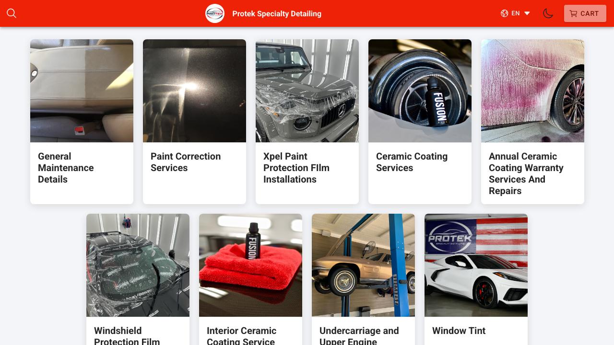Open the CART button
This screenshot has width=614, height=345.
click(x=585, y=13)
